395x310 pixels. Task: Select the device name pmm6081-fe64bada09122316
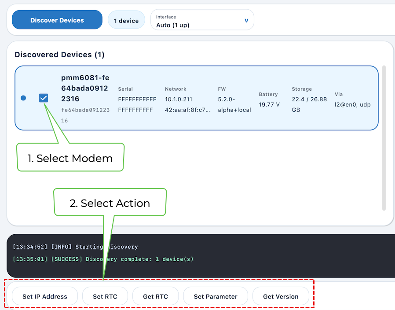point(85,88)
